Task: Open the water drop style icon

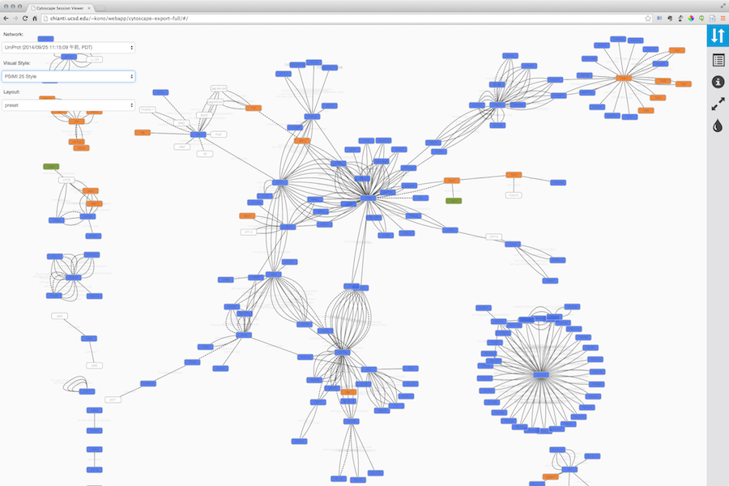Action: click(717, 126)
